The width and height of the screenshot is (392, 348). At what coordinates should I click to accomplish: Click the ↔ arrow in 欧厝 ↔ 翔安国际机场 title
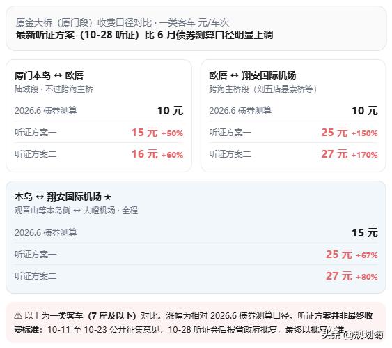234,75
